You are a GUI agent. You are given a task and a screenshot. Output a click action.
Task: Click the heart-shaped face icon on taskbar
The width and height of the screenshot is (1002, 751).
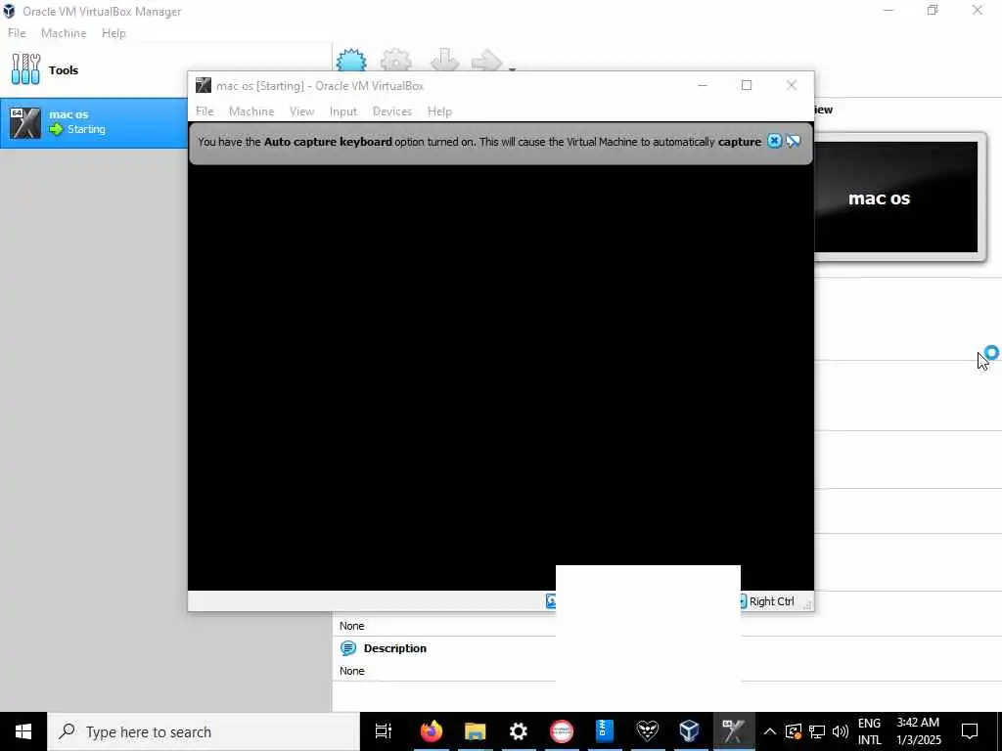648,731
